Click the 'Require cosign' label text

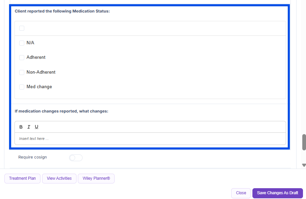coord(33,157)
